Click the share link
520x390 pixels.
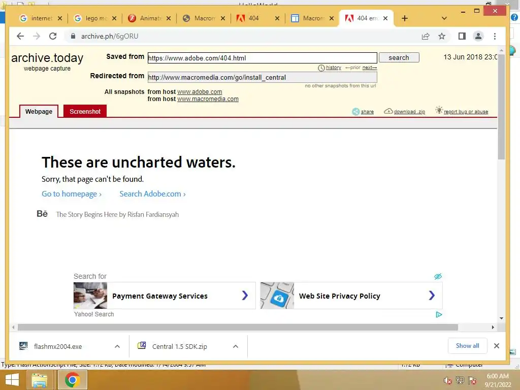[367, 111]
